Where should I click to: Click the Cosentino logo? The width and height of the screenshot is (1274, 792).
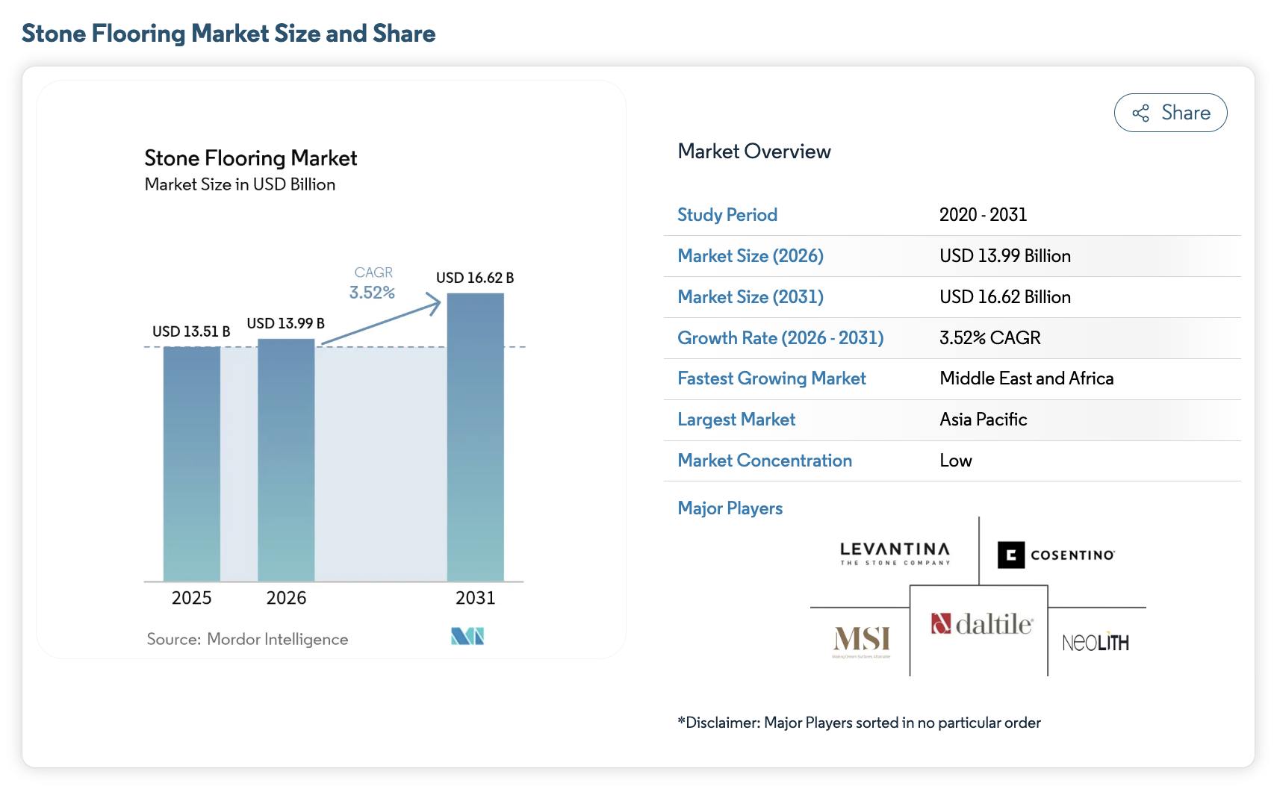coord(1056,555)
